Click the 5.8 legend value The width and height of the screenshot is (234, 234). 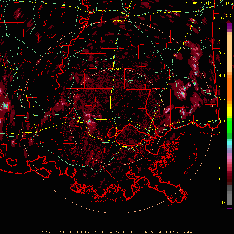click(x=222, y=87)
